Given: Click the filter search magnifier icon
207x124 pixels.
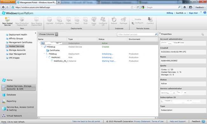Looking at the screenshot, I should click(156, 34).
